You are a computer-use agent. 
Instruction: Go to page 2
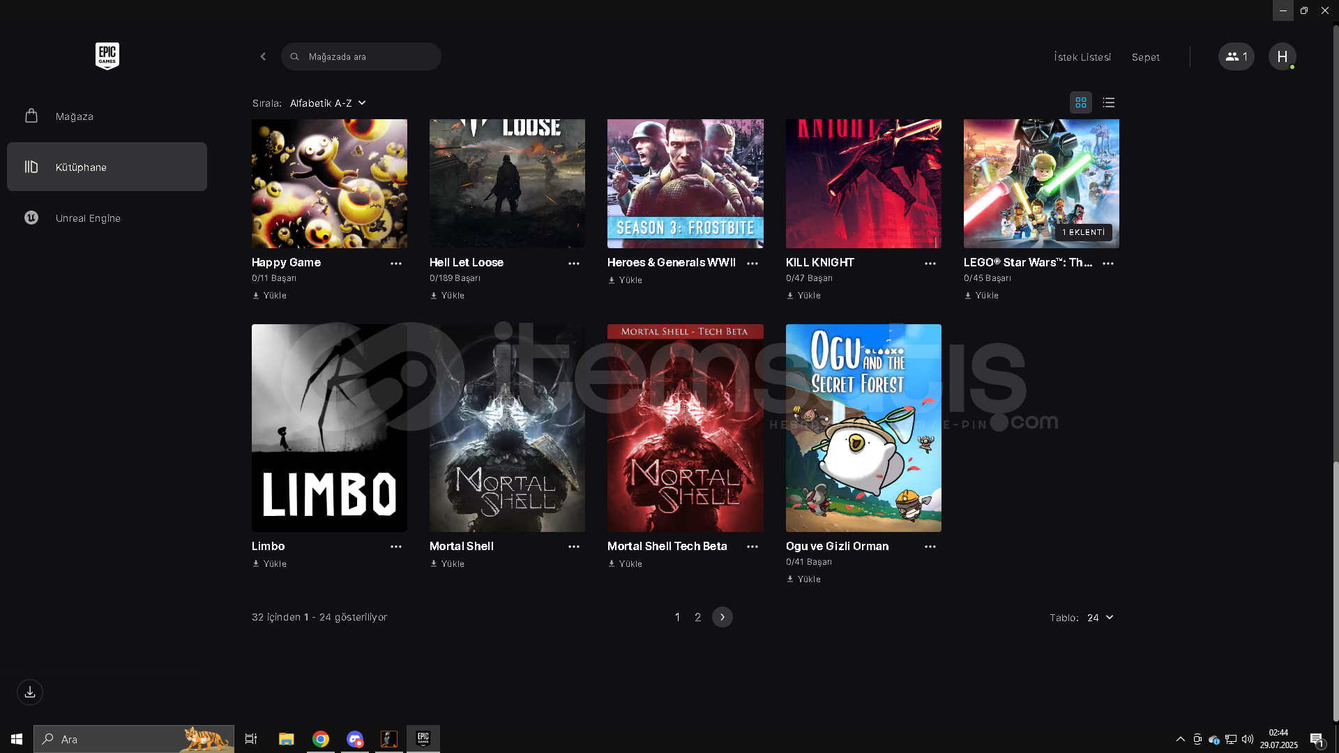click(x=697, y=617)
